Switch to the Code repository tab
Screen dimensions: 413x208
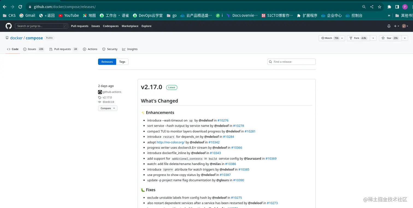click(13, 49)
